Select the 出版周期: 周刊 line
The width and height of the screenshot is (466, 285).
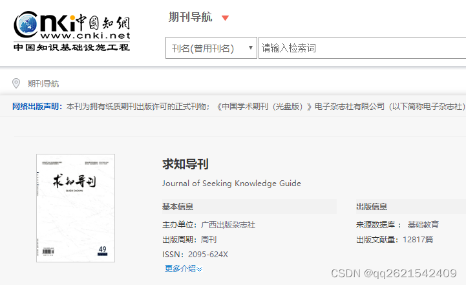[189, 240]
